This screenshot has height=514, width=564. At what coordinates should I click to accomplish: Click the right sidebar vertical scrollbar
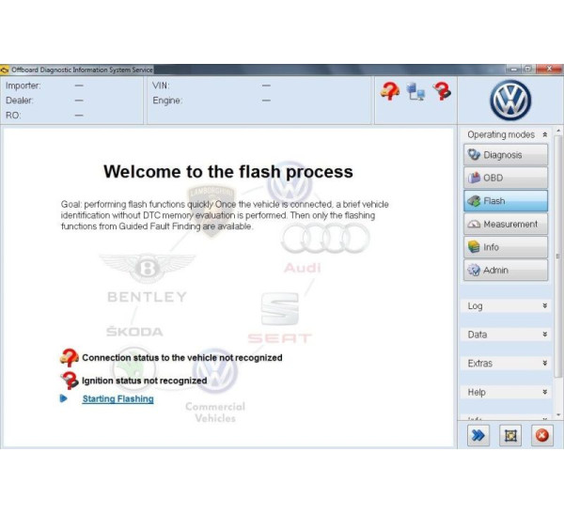[x=558, y=273]
